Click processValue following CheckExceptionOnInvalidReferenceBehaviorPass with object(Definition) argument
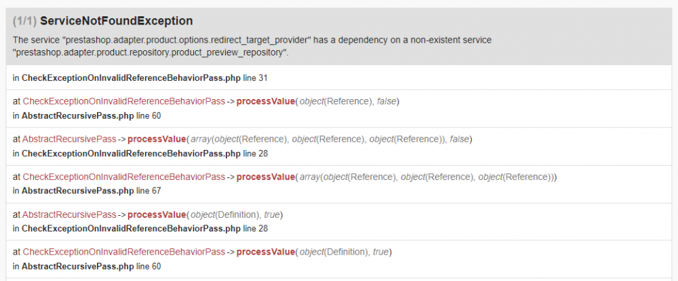Image resolution: width=678 pixels, height=281 pixels. click(266, 252)
